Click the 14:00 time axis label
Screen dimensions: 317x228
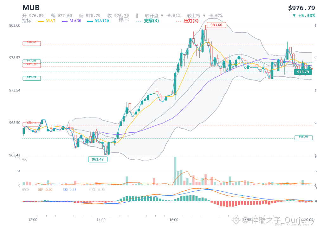(x=101, y=220)
